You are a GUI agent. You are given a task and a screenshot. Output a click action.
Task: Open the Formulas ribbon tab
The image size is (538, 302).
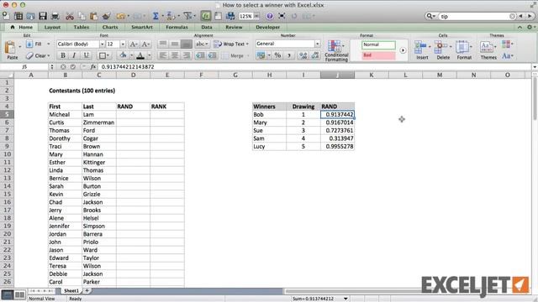point(177,27)
